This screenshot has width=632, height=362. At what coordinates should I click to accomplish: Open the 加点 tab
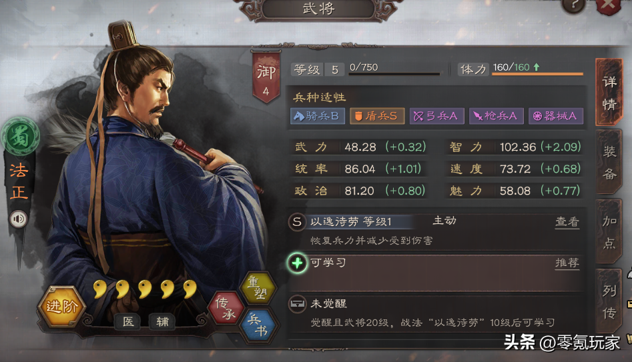[609, 231]
